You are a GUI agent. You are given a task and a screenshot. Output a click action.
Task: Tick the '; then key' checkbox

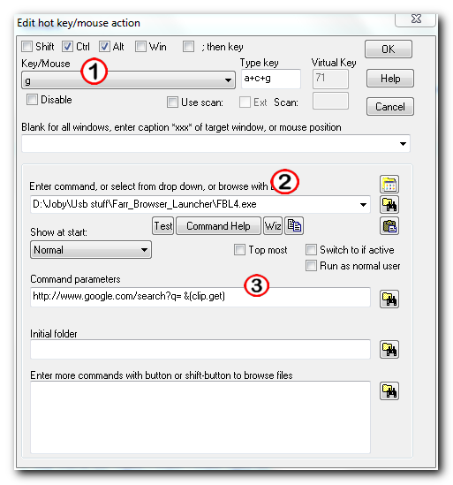click(x=188, y=47)
